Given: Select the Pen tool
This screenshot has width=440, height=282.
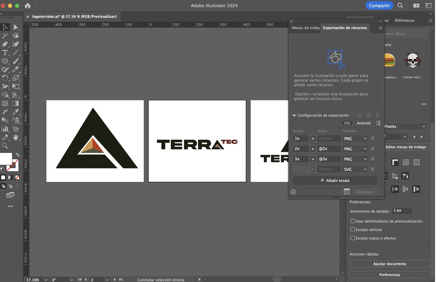Looking at the screenshot, I should 5,44.
